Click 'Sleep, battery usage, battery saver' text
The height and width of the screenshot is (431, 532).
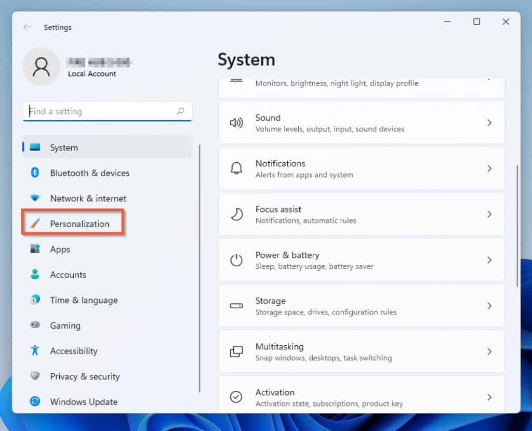pyautogui.click(x=314, y=266)
